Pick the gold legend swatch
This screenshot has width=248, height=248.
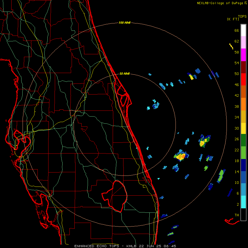(x=243, y=117)
